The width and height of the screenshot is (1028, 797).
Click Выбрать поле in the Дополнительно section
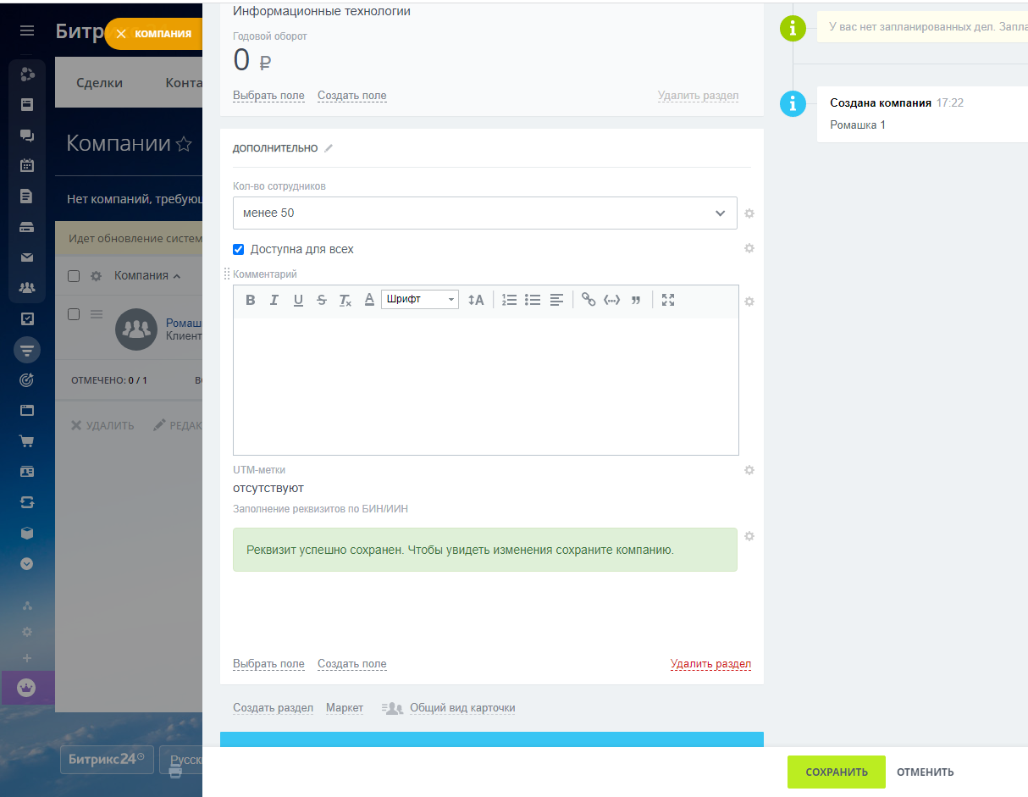click(x=268, y=664)
